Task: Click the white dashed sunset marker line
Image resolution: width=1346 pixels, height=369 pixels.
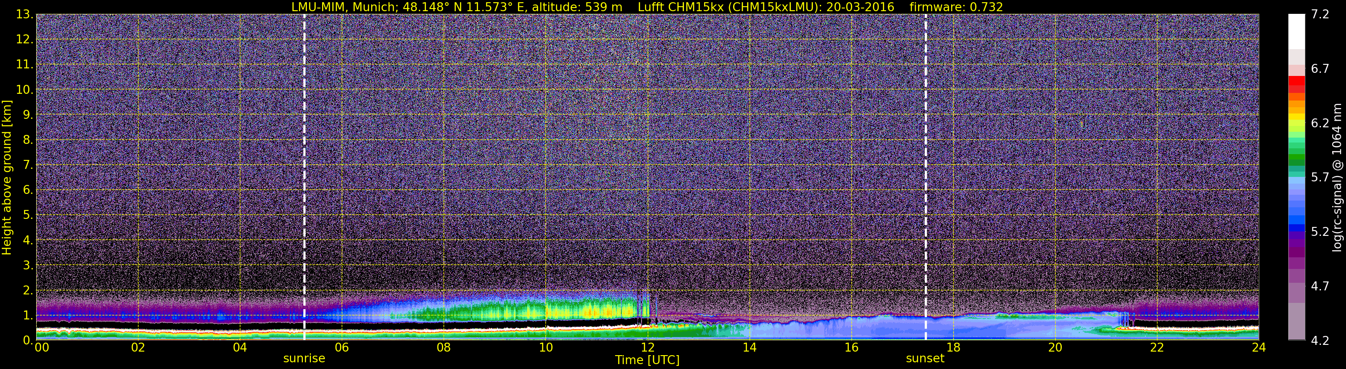Action: (x=925, y=176)
